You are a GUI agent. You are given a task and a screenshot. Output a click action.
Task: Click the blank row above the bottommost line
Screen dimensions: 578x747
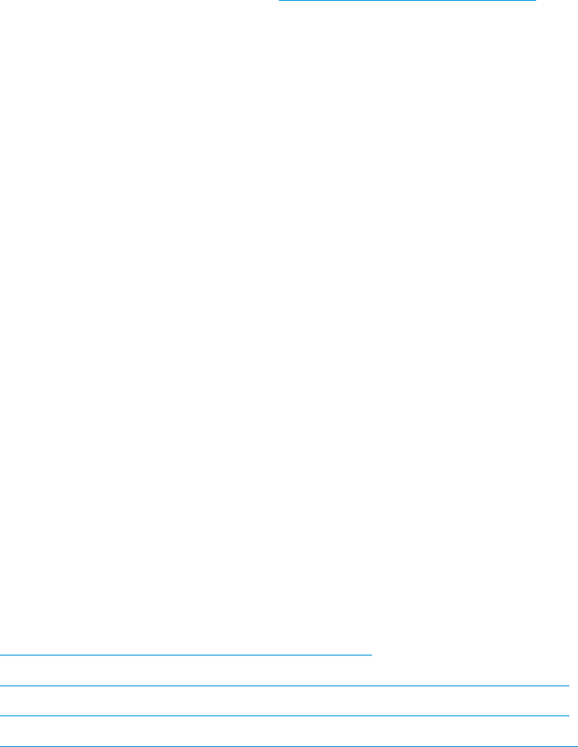[285, 730]
